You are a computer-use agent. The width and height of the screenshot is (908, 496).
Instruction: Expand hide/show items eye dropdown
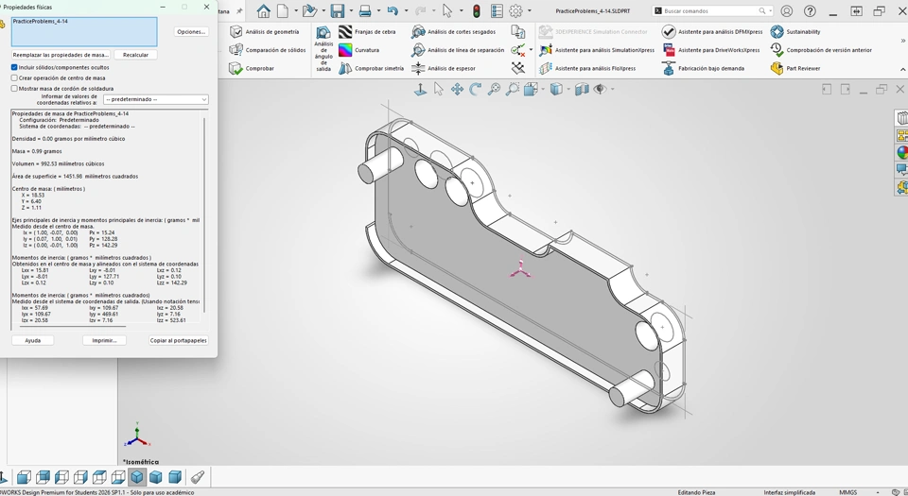pos(612,89)
